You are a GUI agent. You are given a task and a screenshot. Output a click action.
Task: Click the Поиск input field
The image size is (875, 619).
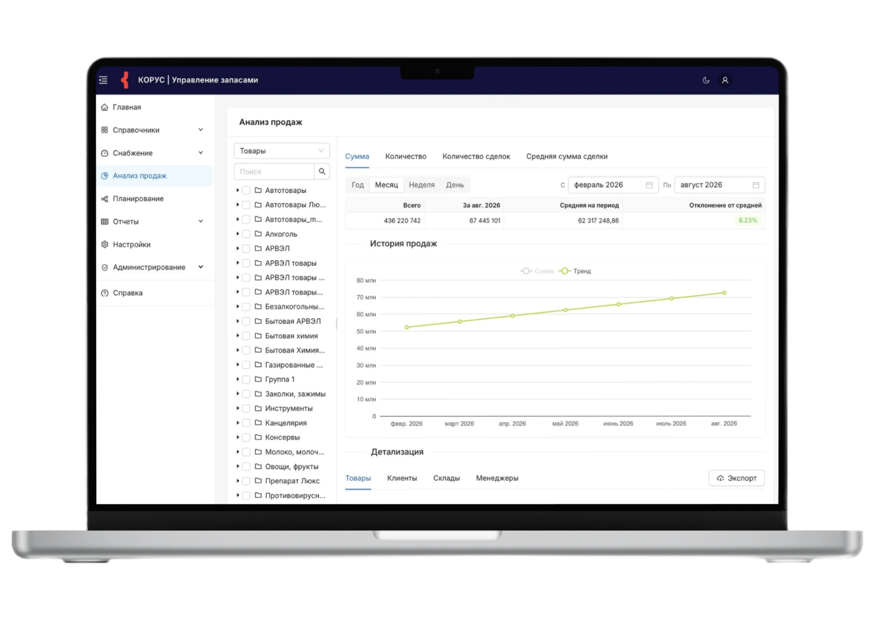click(x=274, y=172)
